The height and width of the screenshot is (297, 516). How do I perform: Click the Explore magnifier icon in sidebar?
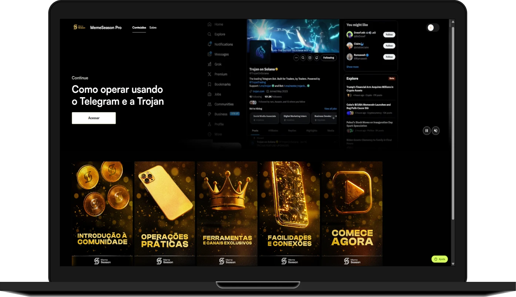pos(210,34)
